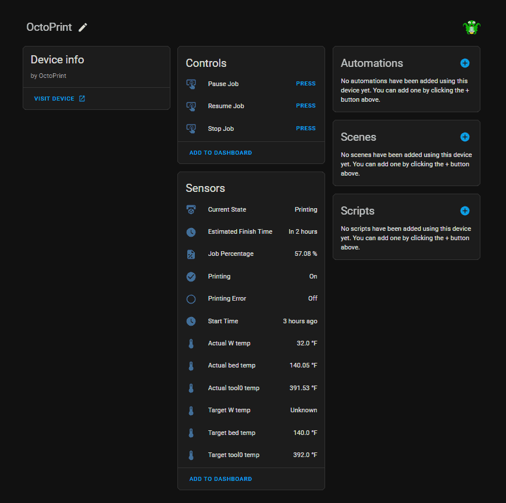The image size is (506, 503).
Task: Select the Start Time sensor label
Action: pyautogui.click(x=223, y=322)
